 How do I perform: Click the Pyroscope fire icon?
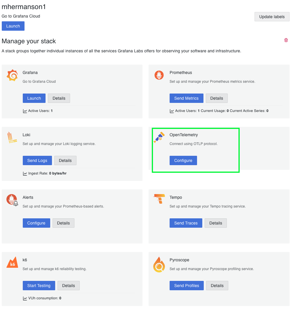pos(159,265)
